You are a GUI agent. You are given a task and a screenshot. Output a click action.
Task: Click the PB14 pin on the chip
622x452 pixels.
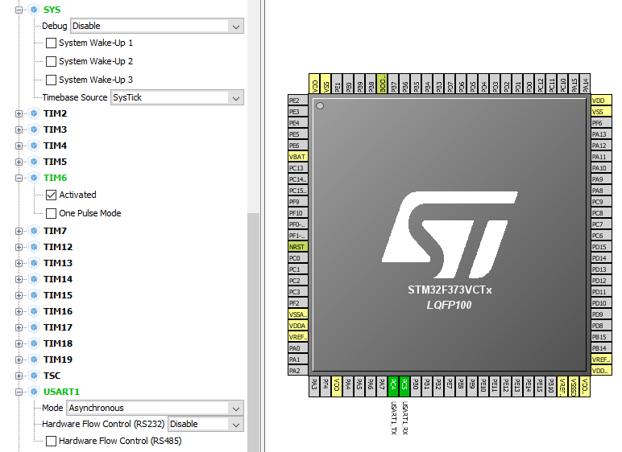pyautogui.click(x=601, y=348)
